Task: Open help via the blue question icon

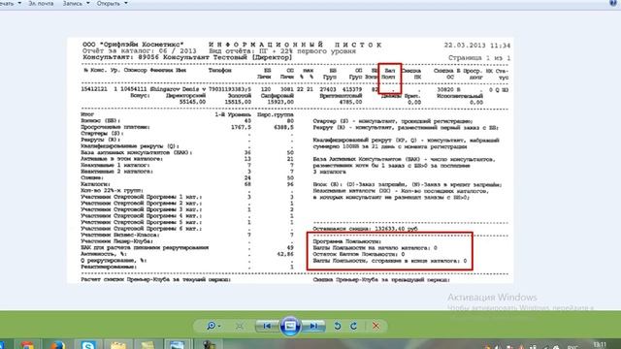Action: [x=613, y=2]
